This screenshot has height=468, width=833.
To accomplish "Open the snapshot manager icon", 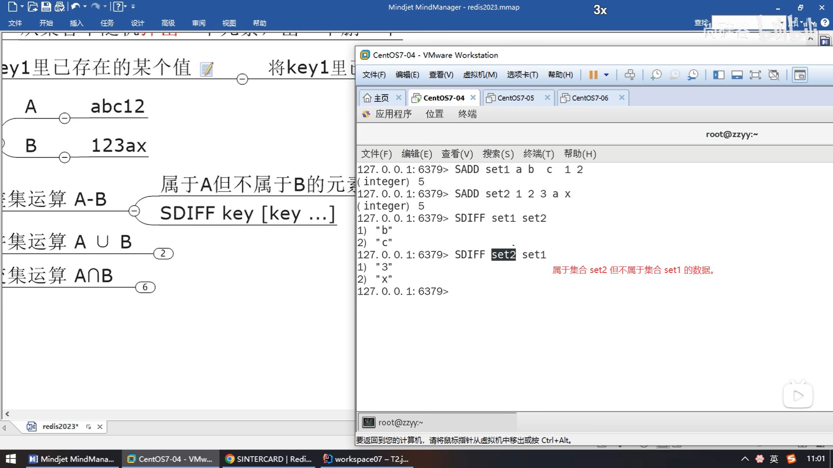I will tap(693, 75).
